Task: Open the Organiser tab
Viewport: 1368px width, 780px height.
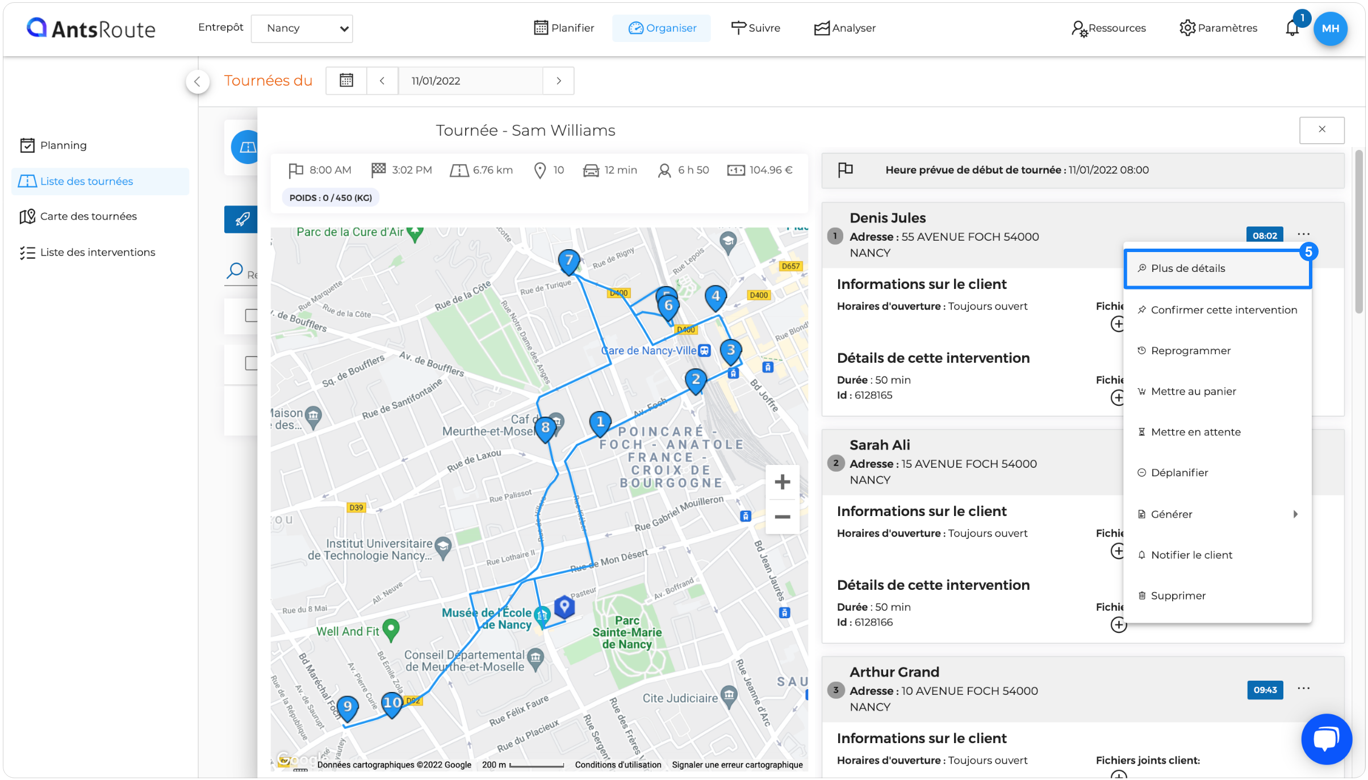Action: tap(662, 28)
